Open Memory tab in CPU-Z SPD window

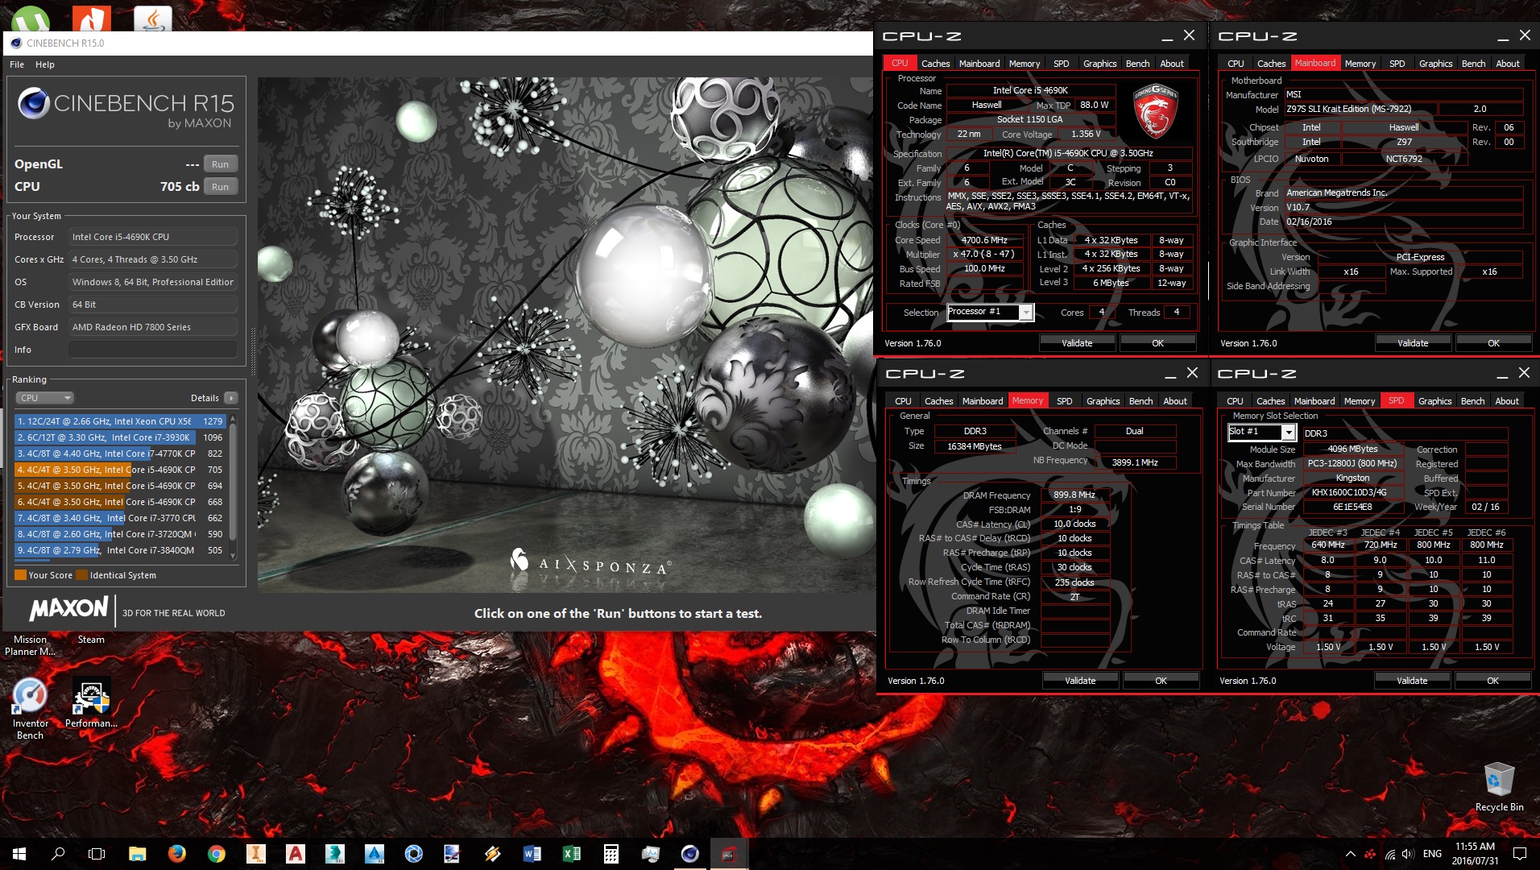coord(1360,401)
